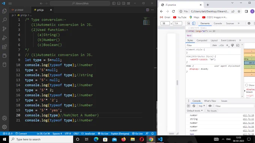Open a new Chrome tab
The image size is (255, 143).
coord(208,5)
